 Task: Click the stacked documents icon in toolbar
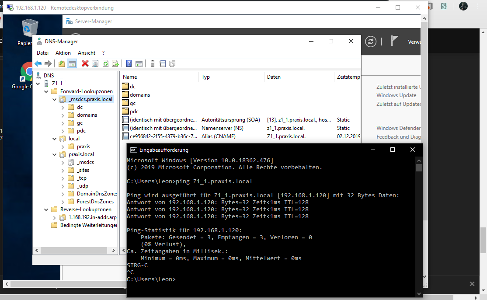(172, 64)
